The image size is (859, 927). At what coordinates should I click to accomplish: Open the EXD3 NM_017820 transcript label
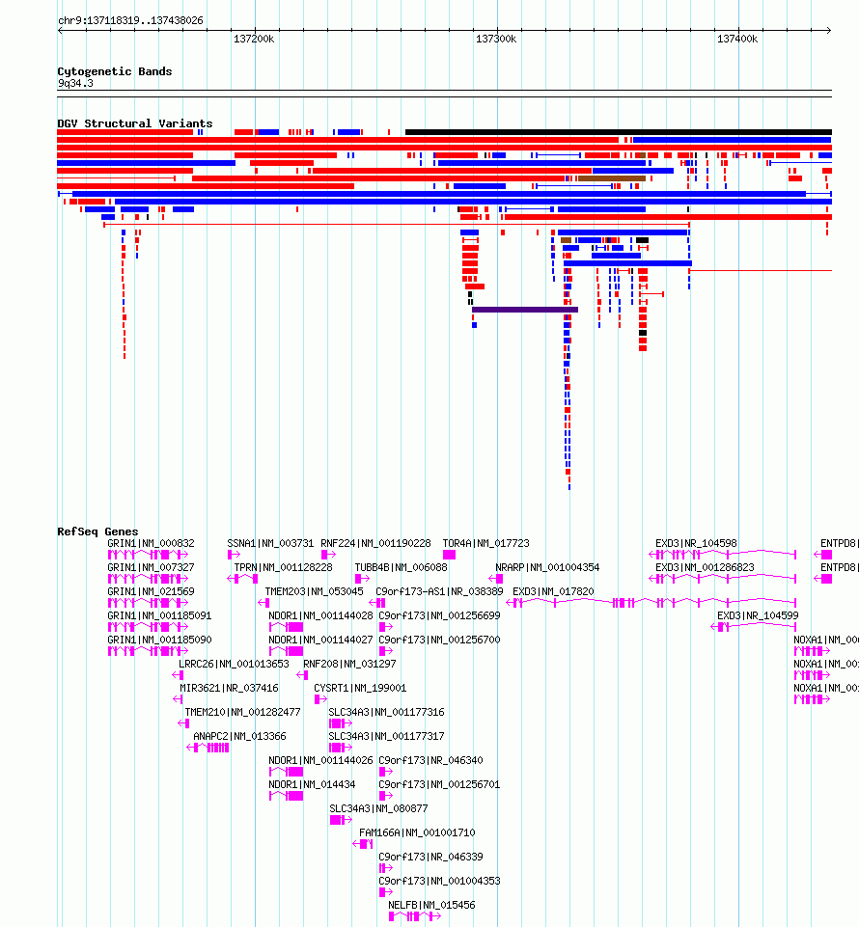tap(553, 591)
